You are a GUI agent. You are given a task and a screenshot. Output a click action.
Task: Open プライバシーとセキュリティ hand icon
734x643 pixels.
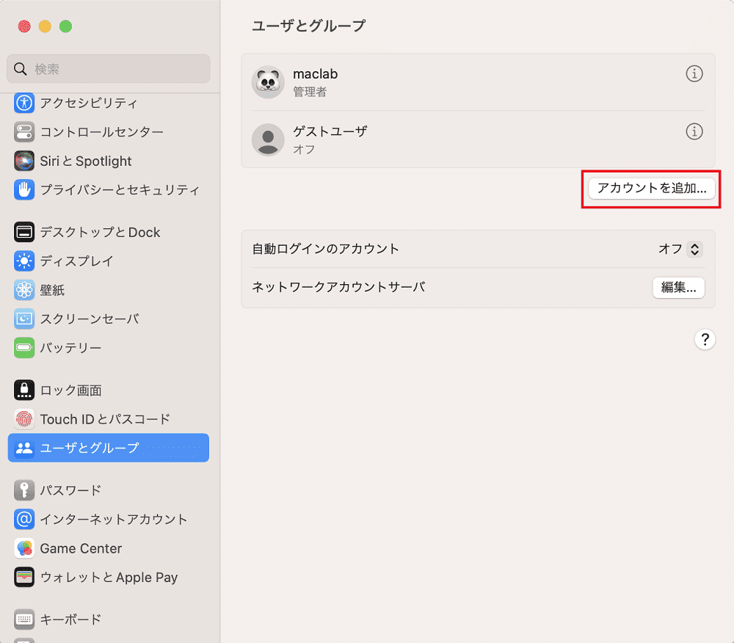24,189
